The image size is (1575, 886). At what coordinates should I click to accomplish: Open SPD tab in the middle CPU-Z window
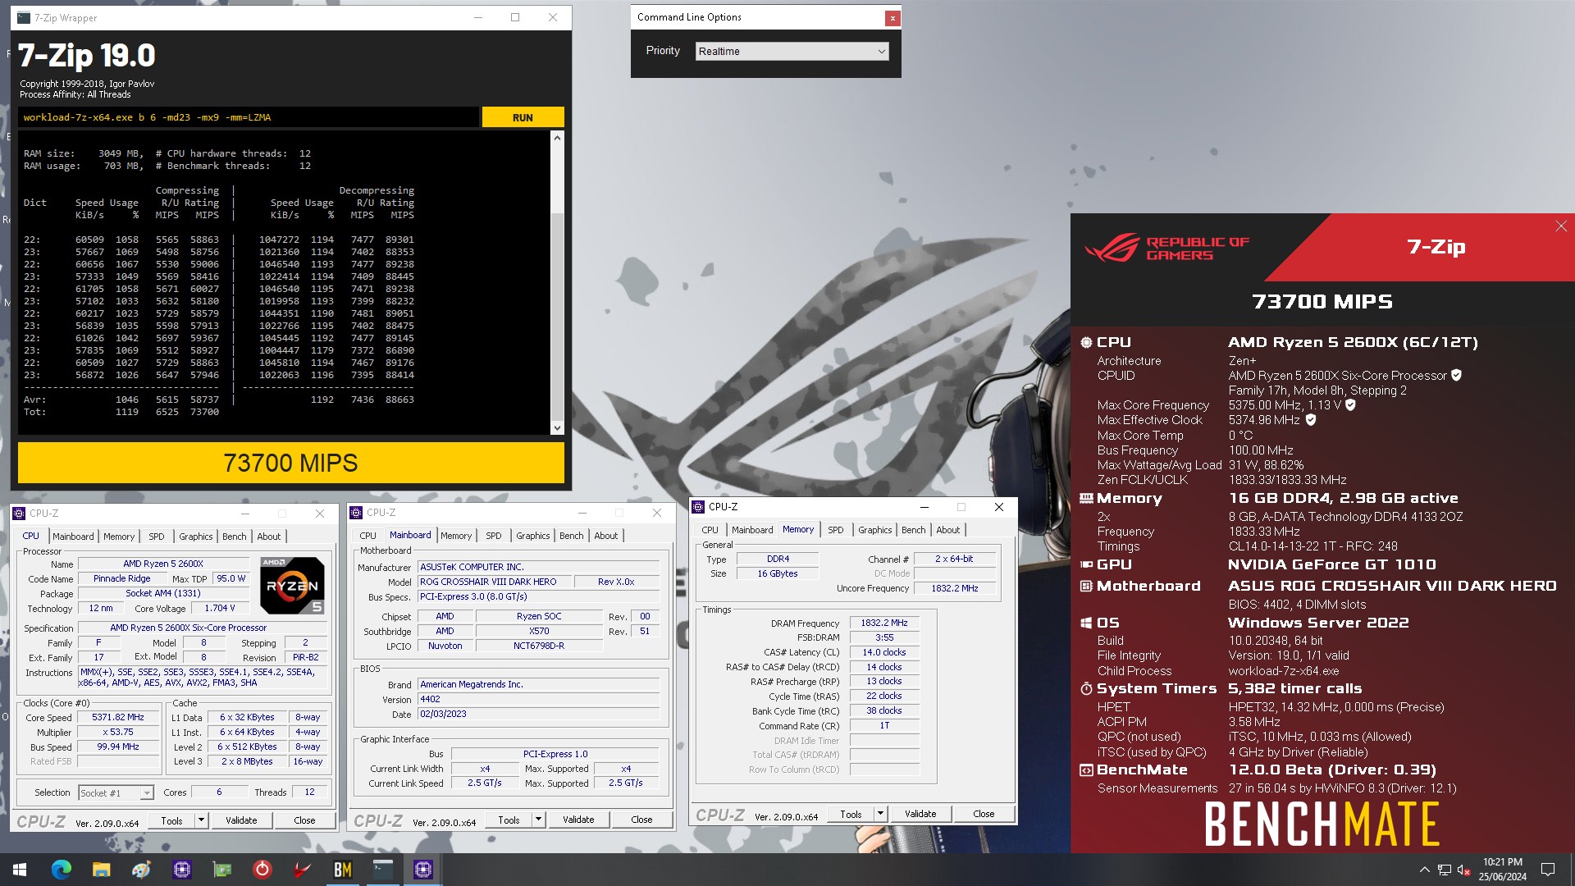click(x=493, y=536)
